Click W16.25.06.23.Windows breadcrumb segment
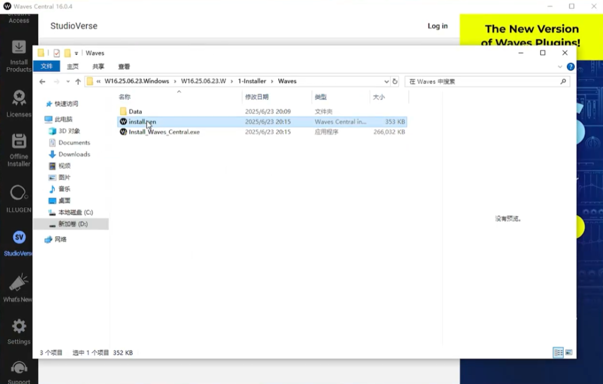 pos(137,81)
